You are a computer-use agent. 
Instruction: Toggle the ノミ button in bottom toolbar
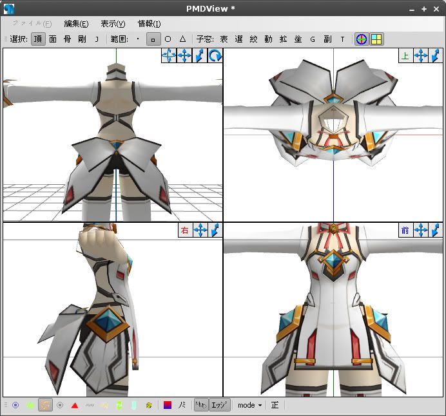tap(182, 405)
